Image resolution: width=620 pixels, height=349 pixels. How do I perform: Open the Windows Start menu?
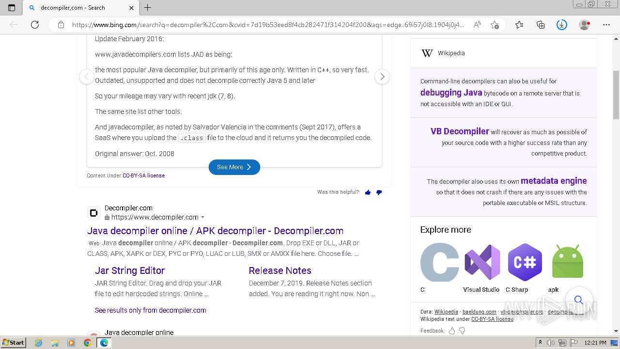14,342
